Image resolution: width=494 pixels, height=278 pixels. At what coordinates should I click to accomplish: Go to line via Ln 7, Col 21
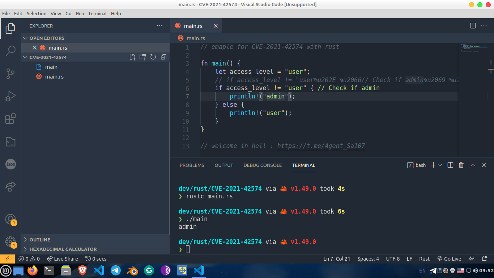337,259
